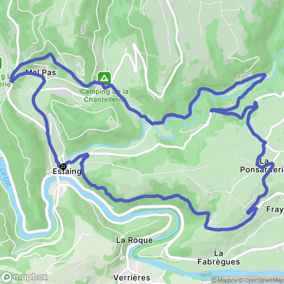Click the 500 m contour label
The image size is (284, 284).
click(x=84, y=27)
